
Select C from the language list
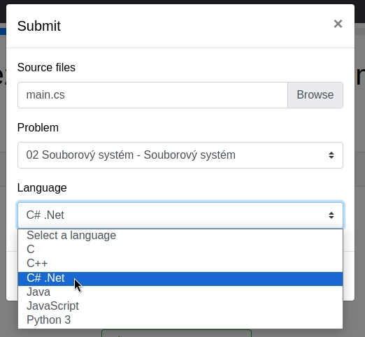click(x=180, y=250)
